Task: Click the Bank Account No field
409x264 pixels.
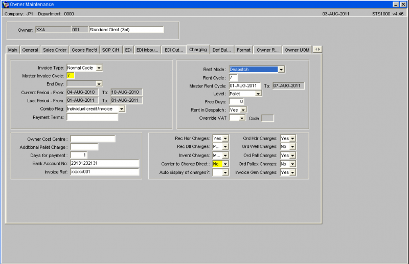Action: 105,163
